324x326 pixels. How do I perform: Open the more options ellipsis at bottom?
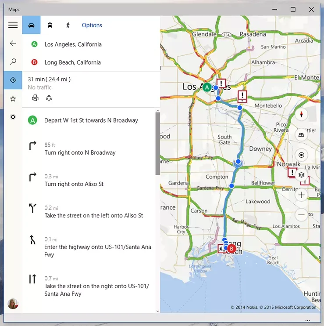tap(308, 320)
